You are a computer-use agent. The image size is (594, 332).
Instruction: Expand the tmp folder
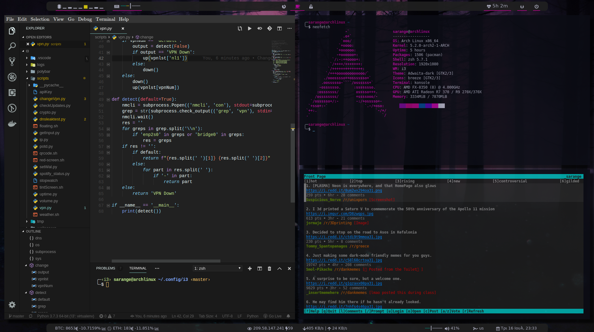pyautogui.click(x=27, y=221)
